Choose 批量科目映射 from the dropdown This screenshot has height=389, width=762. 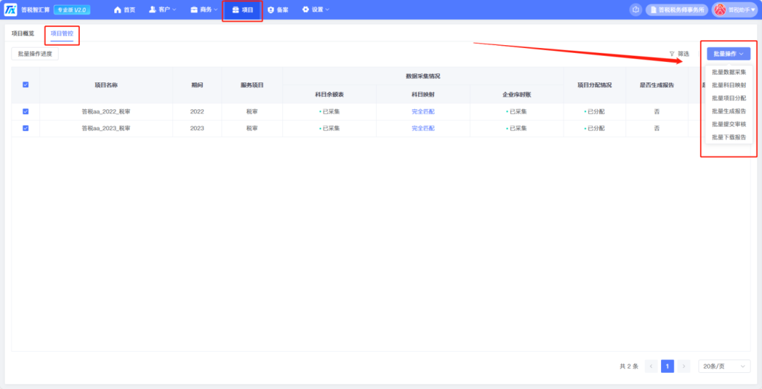click(729, 85)
